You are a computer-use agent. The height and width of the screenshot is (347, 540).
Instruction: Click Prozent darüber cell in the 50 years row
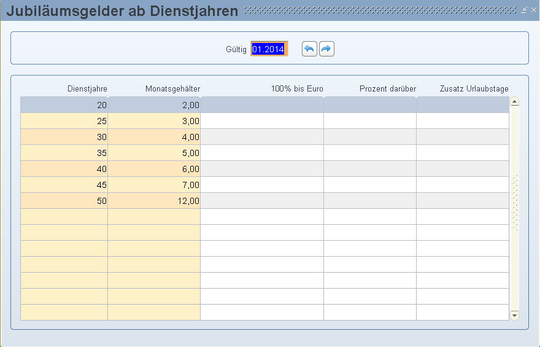[x=370, y=201]
